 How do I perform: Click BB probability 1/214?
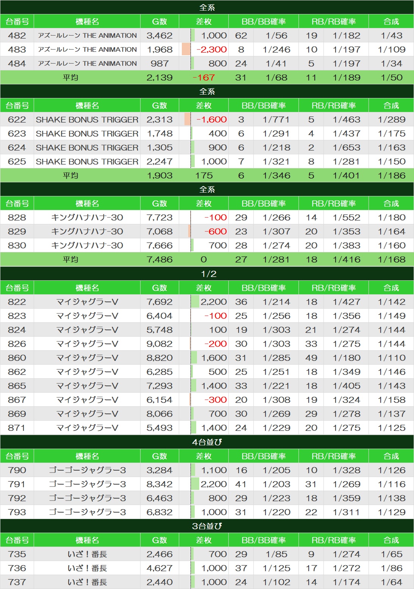(x=277, y=302)
